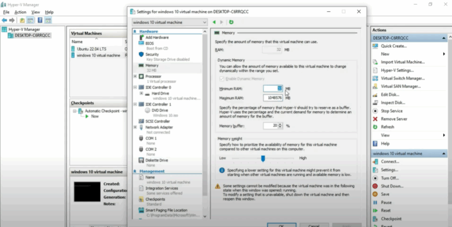Expand the Network Adapter node
Viewport: 452px width, 227px height.
[135, 127]
